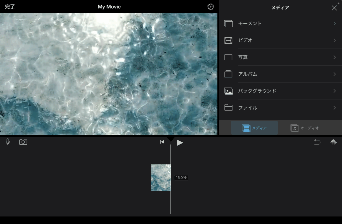Viewport: 342px width, 224px height.
Task: Tap the 完了 done button
Action: [10, 7]
